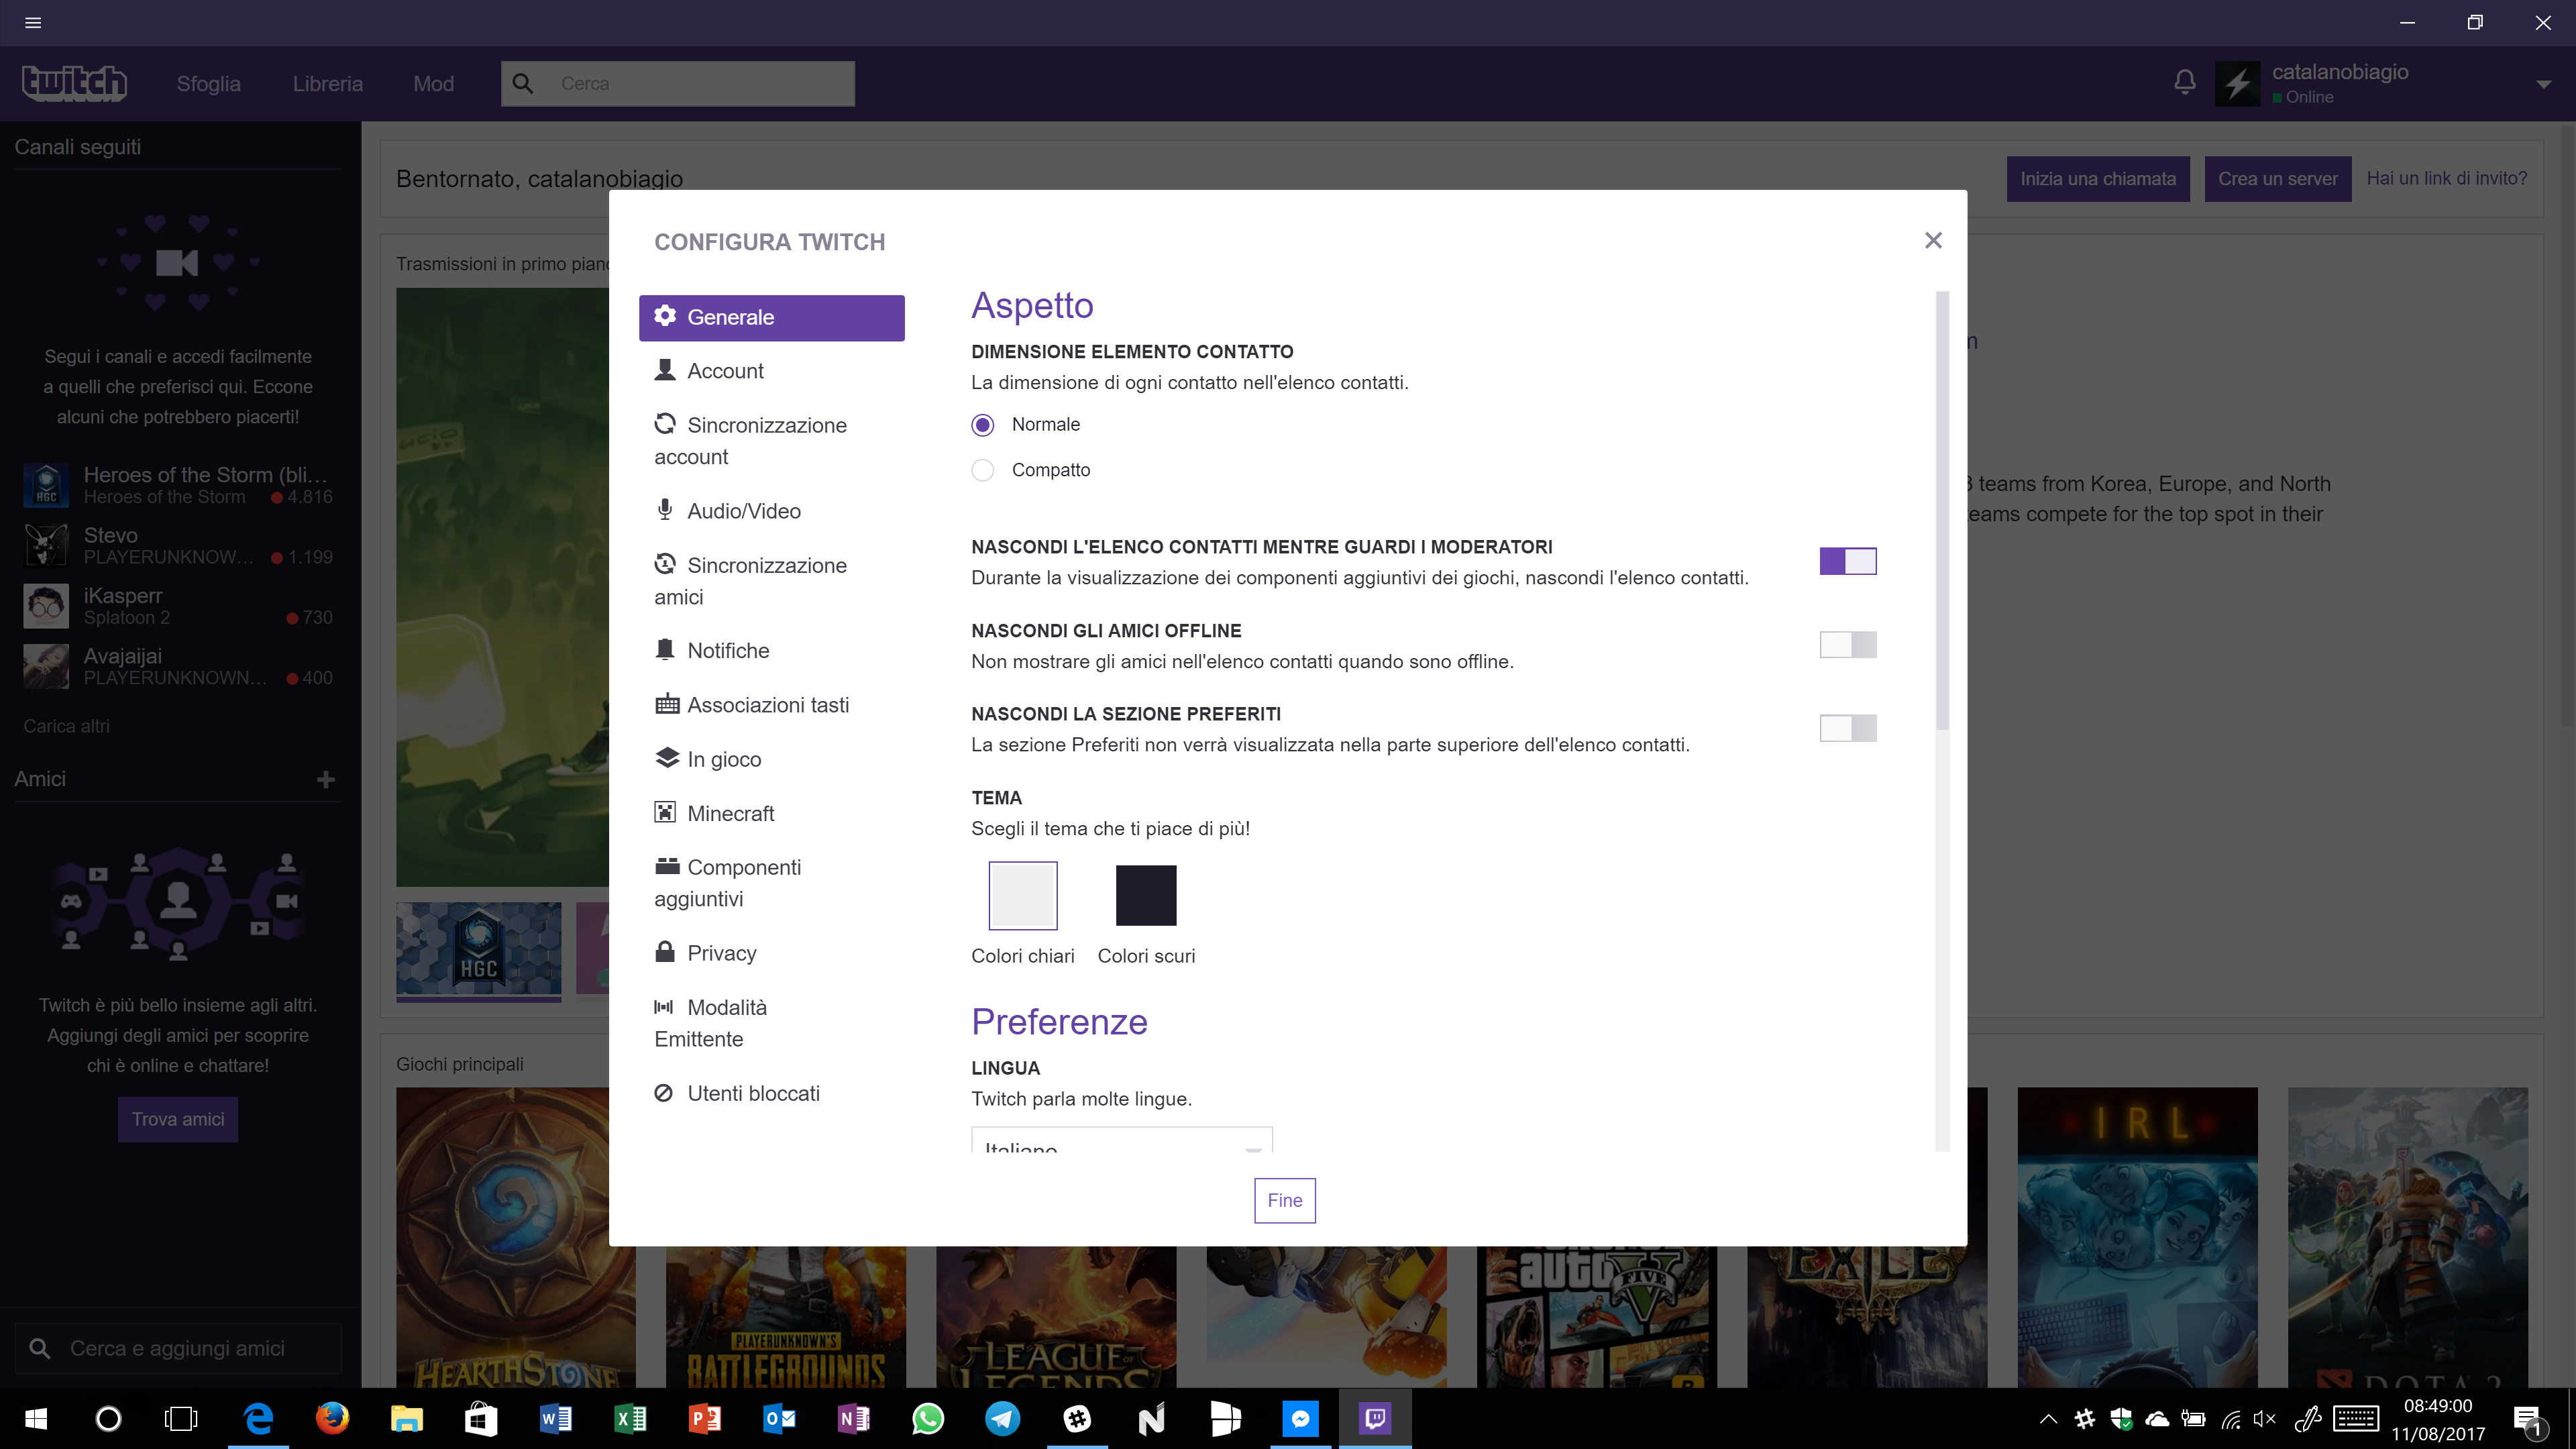Open Telegram from taskbar
The height and width of the screenshot is (1449, 2576).
tap(1003, 1418)
